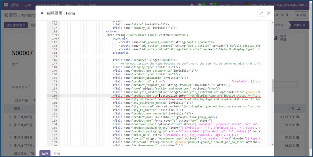
Task: Select 銷售訂單 status stage
Action: [300, 25]
